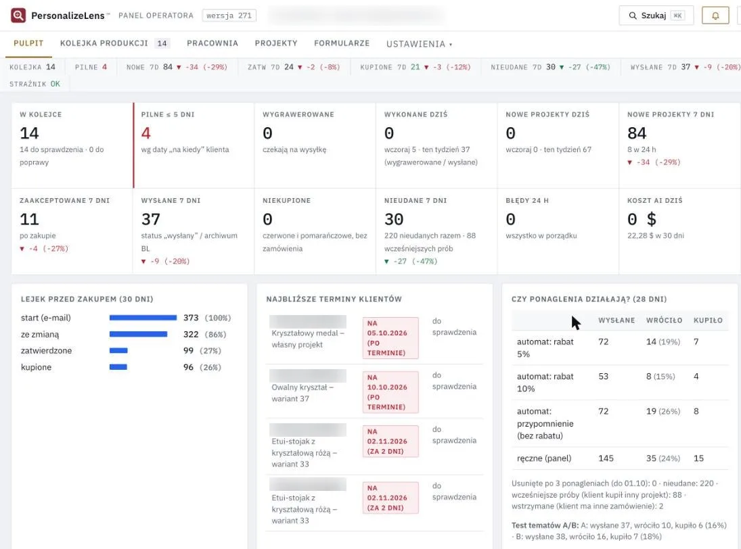
Task: Click the PersonalizeLens magnifier logo icon
Action: (x=18, y=16)
